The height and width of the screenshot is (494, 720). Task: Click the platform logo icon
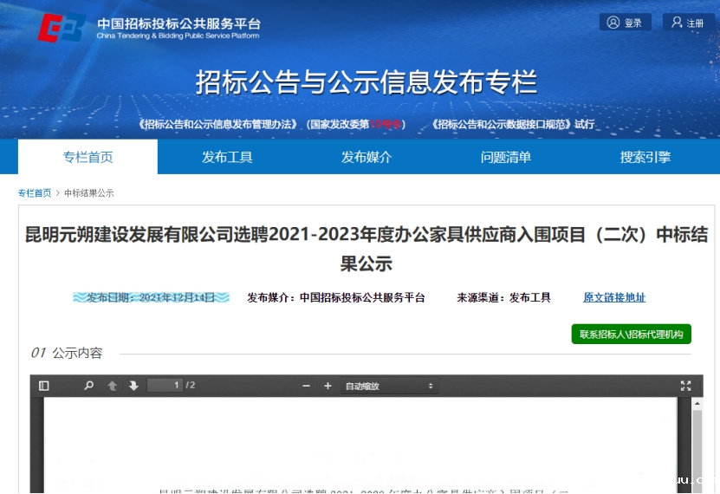61,28
